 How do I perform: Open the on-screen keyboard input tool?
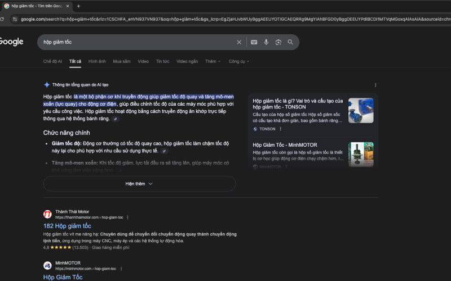click(x=254, y=42)
